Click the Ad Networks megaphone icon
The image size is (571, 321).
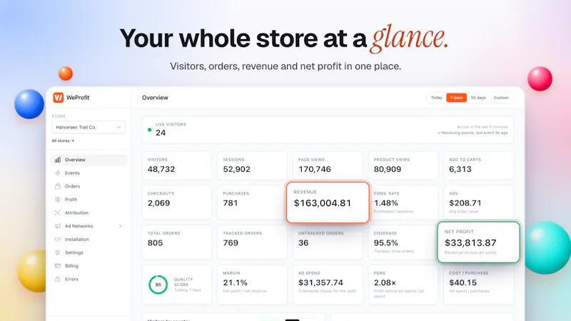(x=58, y=226)
